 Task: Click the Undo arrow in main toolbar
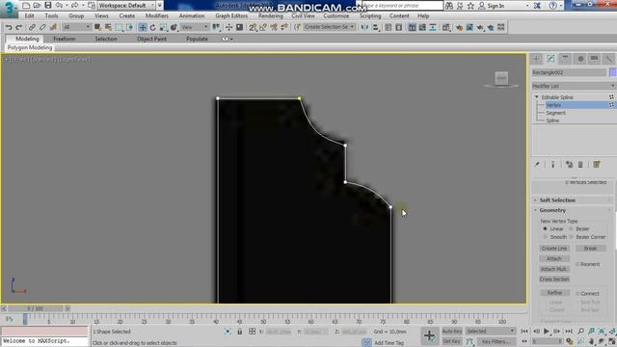tap(8, 27)
